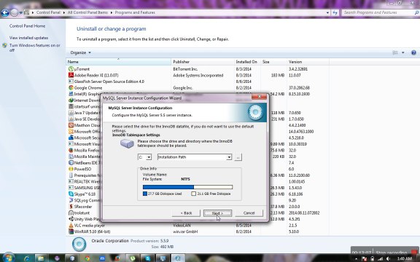The height and width of the screenshot is (262, 420).
Task: Close the MySQL Server Instance Configuration Wizard
Action: (259, 97)
